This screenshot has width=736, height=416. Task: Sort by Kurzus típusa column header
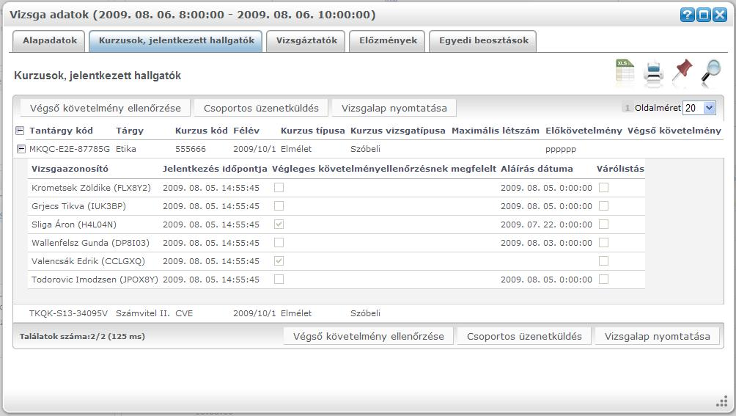coord(312,131)
